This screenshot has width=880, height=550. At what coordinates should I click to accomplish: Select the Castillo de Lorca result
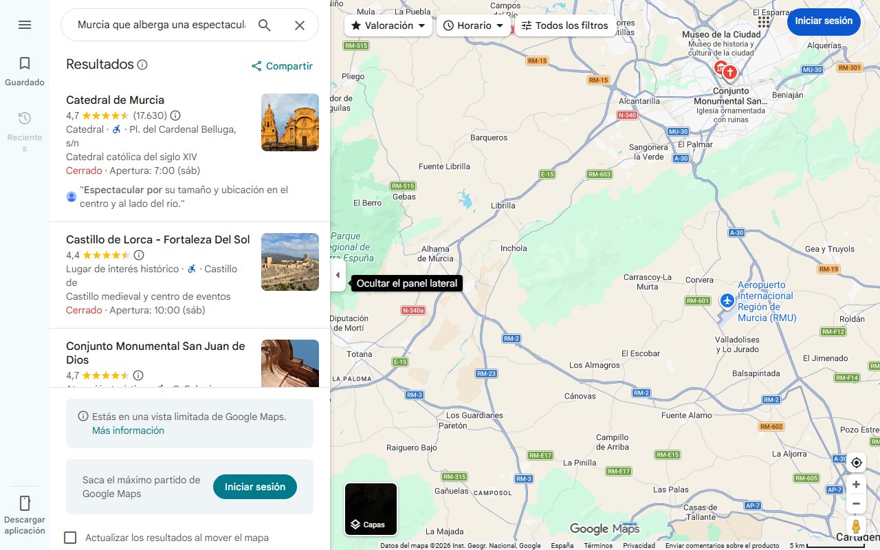click(x=157, y=240)
